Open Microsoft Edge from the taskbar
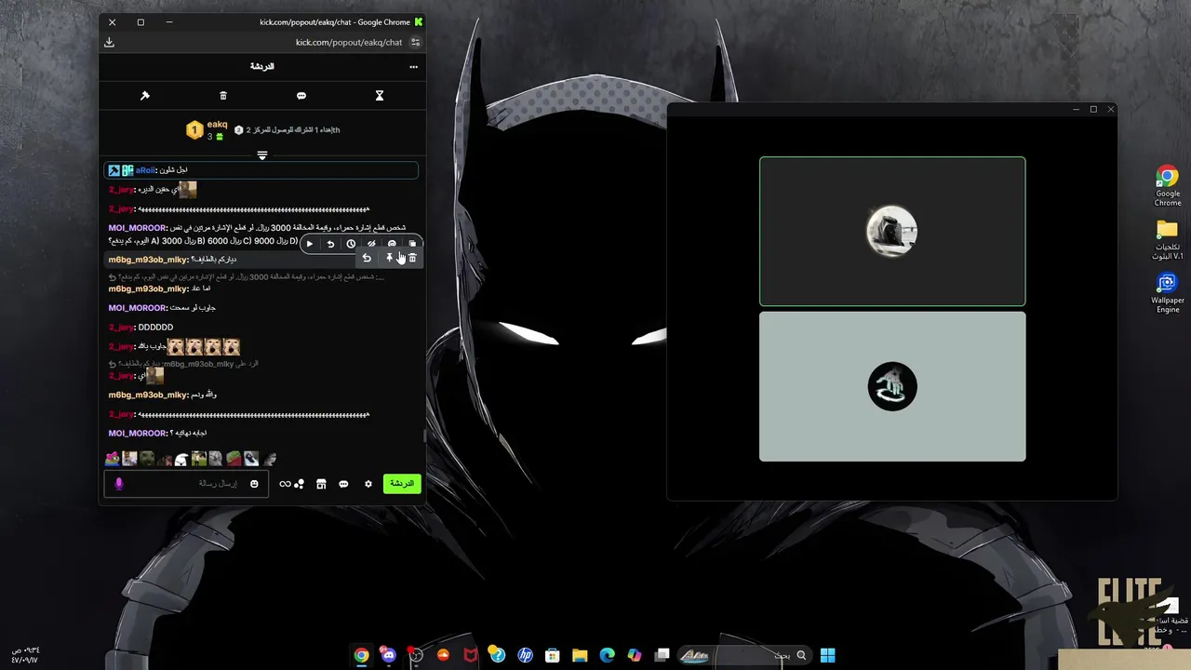 pyautogui.click(x=608, y=655)
